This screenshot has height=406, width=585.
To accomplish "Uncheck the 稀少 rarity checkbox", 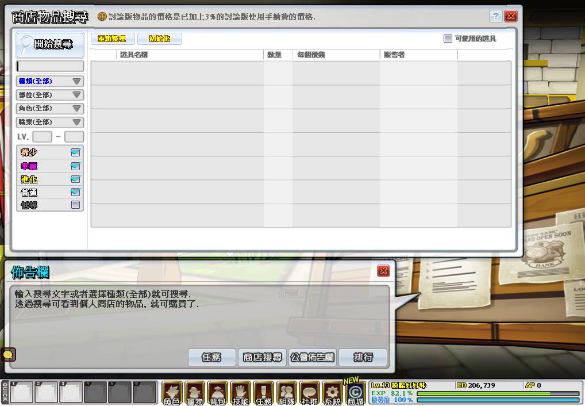I will click(x=75, y=152).
